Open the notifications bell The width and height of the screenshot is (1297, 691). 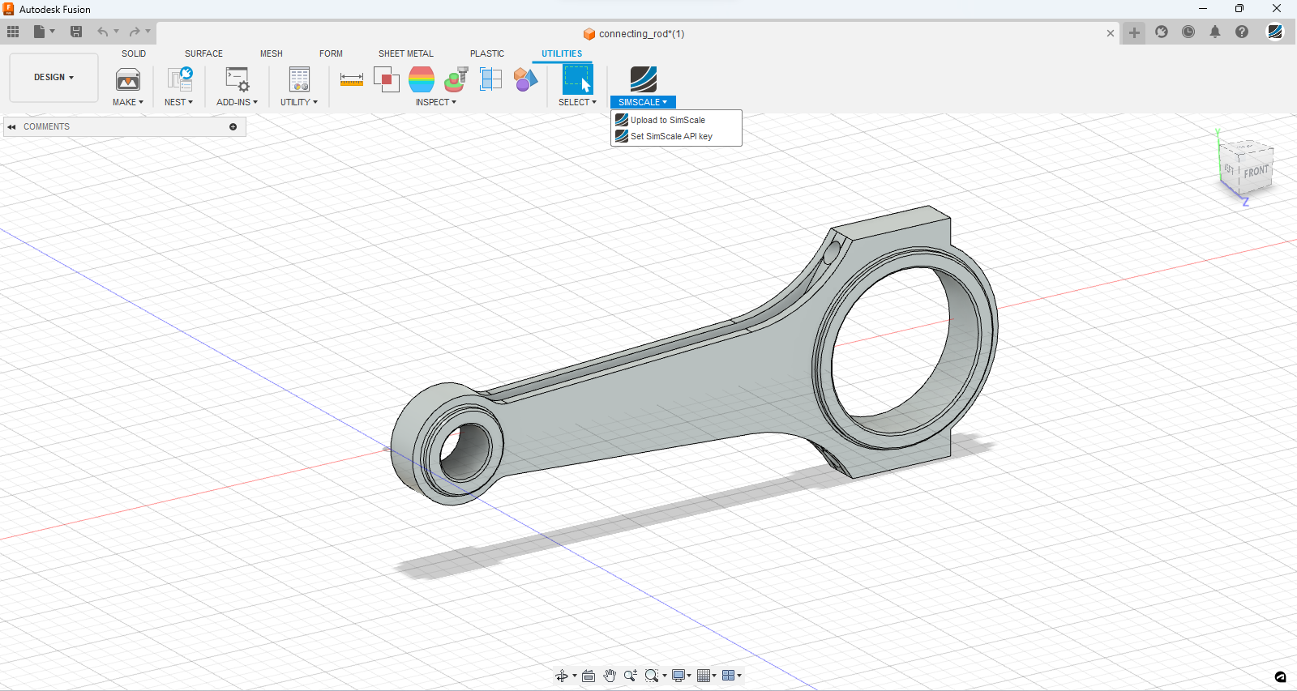point(1214,32)
